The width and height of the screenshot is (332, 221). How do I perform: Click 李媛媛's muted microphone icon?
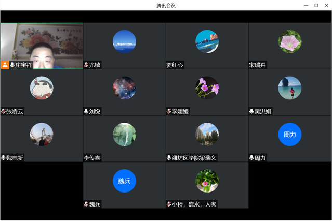169,111
